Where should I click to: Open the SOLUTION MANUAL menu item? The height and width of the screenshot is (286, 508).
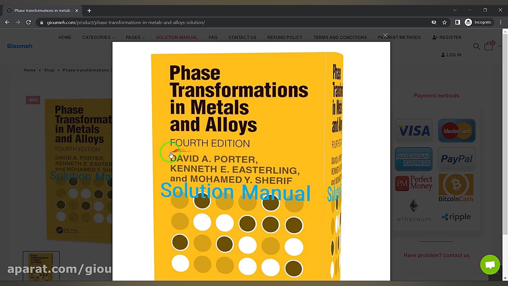[177, 37]
